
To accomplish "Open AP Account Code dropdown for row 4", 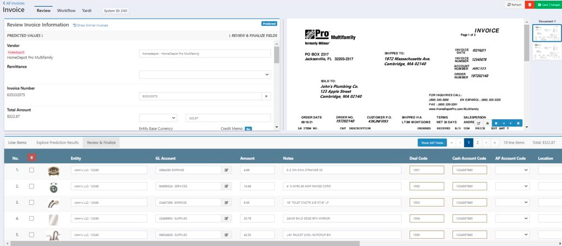I will click(512, 218).
